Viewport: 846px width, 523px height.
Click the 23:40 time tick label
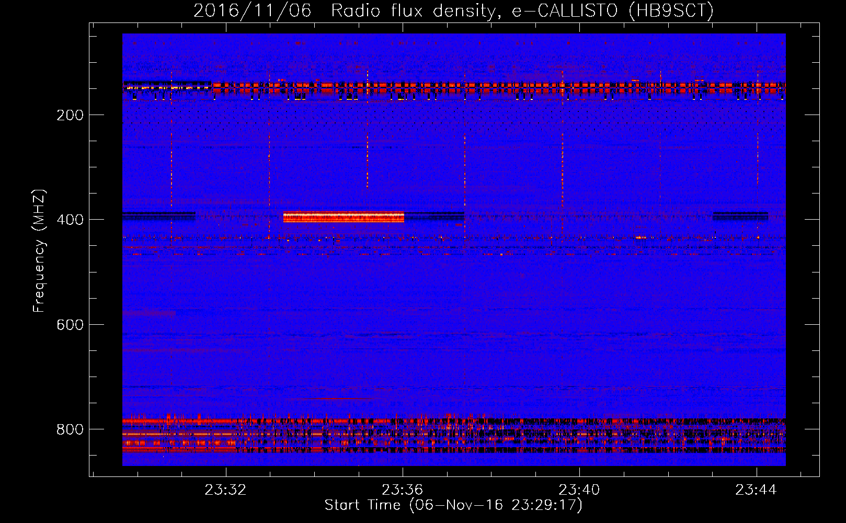(x=579, y=490)
